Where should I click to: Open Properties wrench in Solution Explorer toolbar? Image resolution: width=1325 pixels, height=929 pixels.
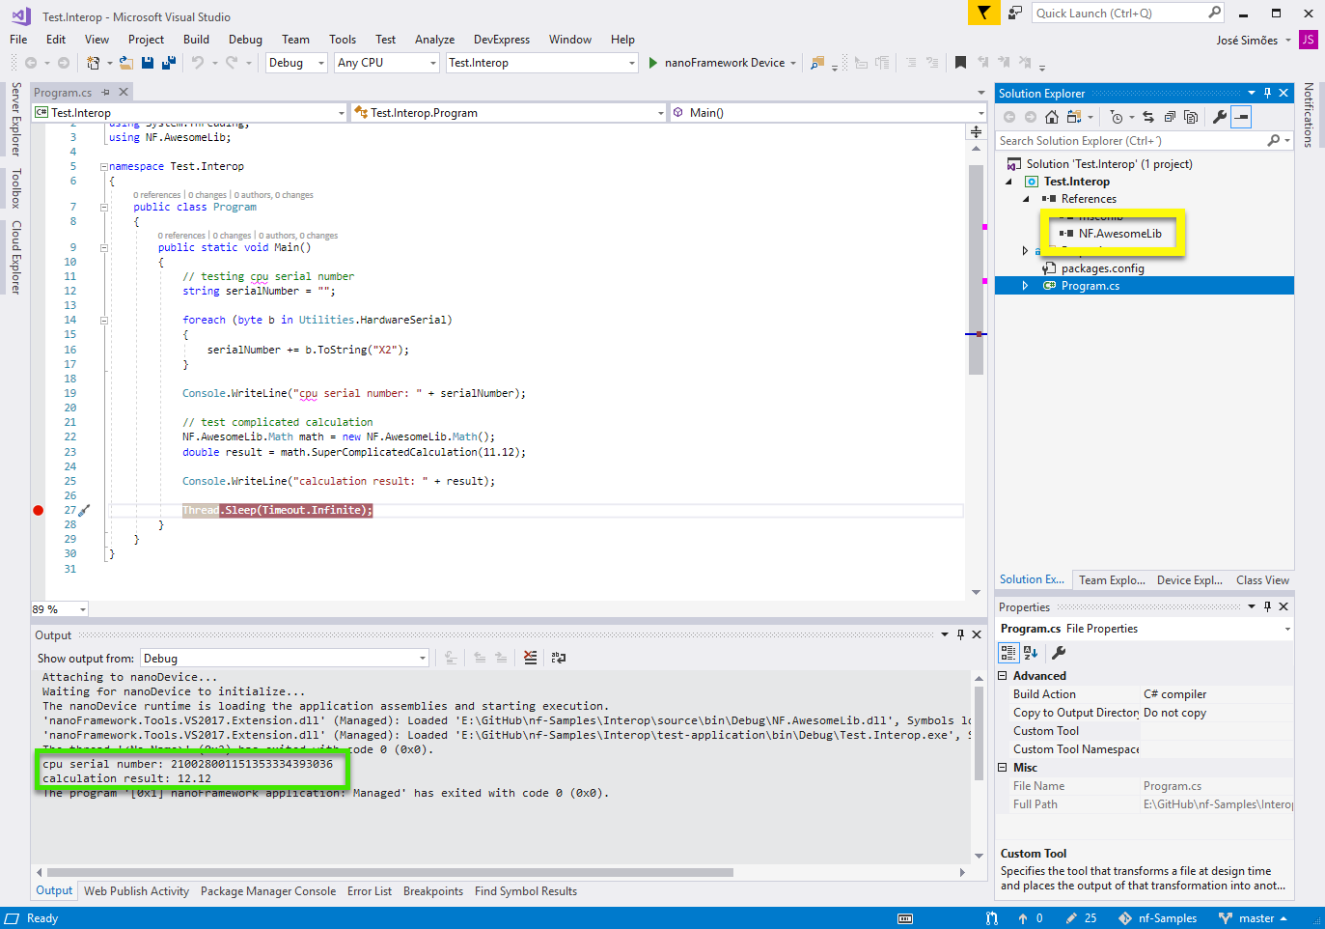tap(1220, 117)
